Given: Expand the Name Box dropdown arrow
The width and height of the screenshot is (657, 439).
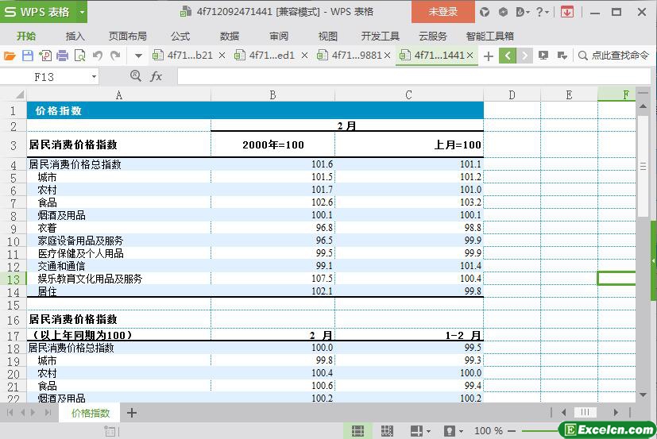Looking at the screenshot, I should pos(94,77).
